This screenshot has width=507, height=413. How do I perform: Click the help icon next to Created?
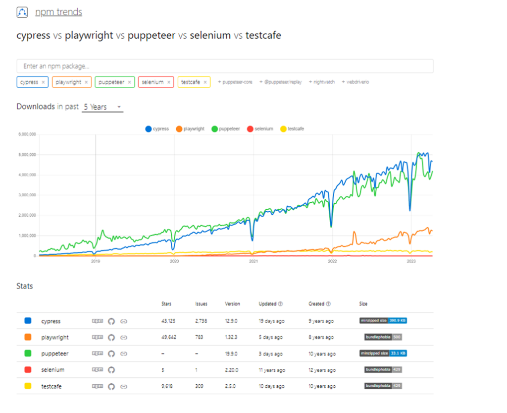(x=329, y=304)
